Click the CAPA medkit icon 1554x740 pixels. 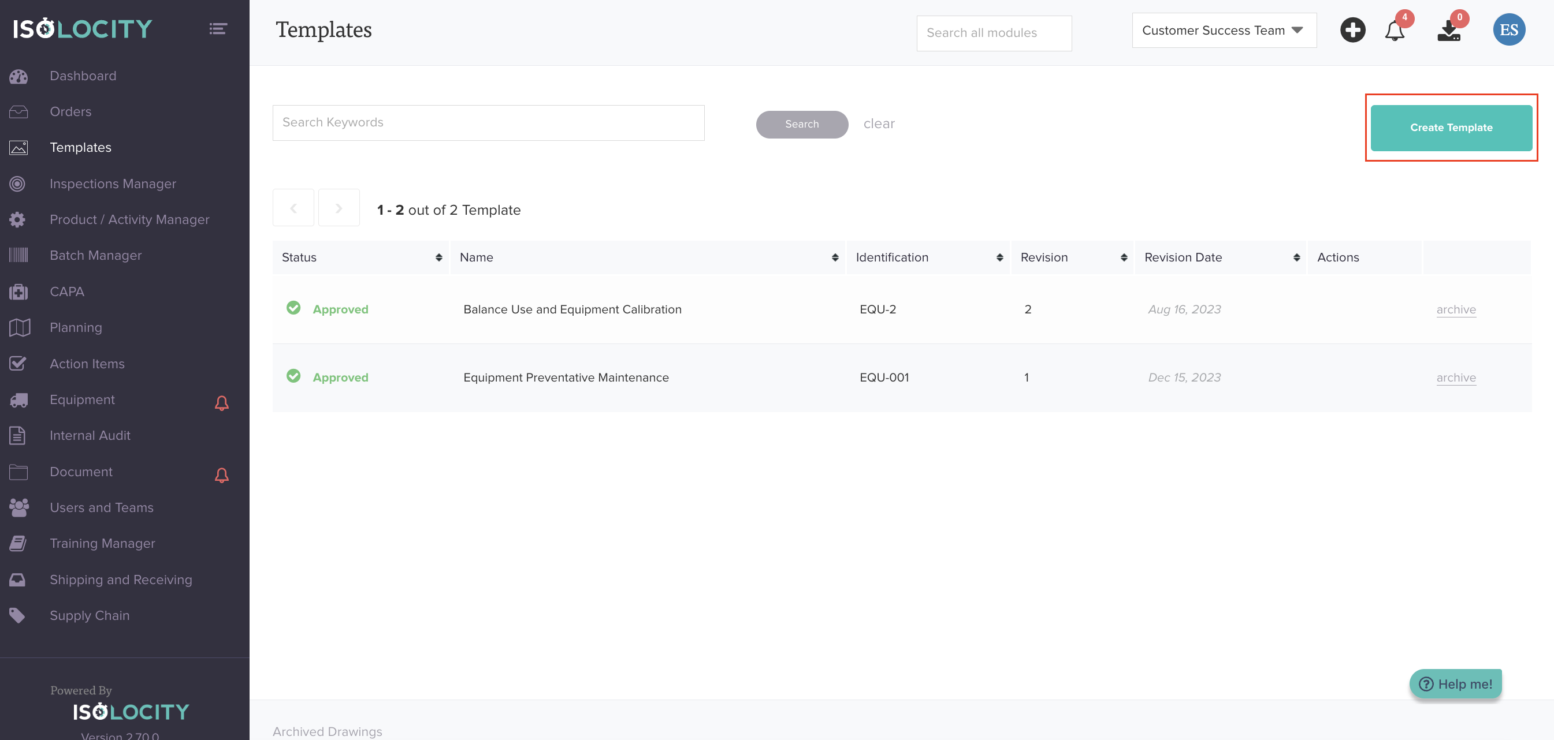click(18, 291)
